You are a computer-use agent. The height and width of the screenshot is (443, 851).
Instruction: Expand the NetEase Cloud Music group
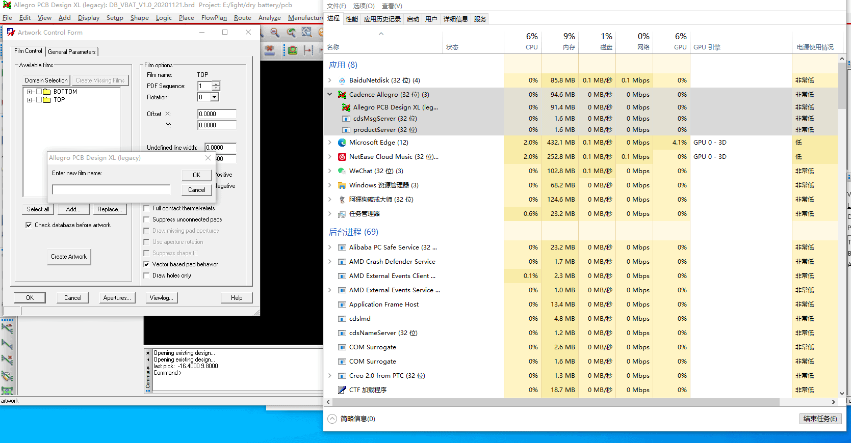pyautogui.click(x=330, y=157)
